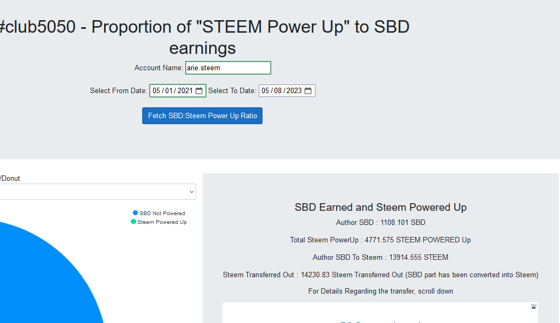Click the Author SBD To Steem line
This screenshot has width=560, height=323.
[x=380, y=258]
